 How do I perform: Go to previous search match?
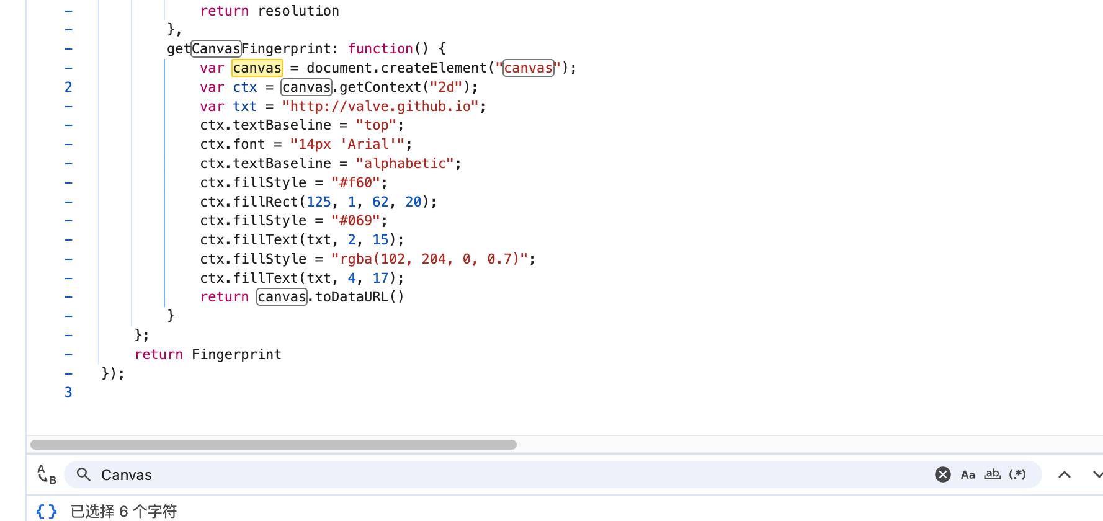[1065, 474]
